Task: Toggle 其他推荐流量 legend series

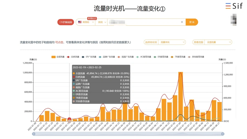Action: point(196,57)
